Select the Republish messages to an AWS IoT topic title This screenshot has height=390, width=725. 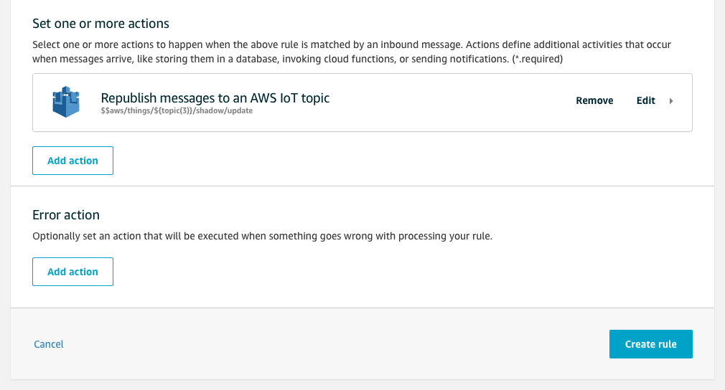pyautogui.click(x=215, y=97)
